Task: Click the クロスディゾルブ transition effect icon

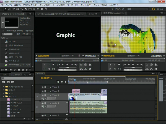Action: (x=8, y=99)
